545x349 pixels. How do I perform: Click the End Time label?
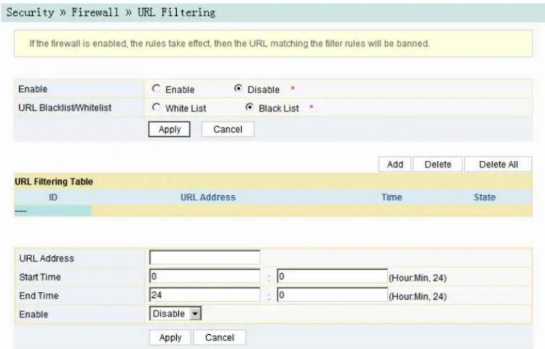click(x=39, y=296)
